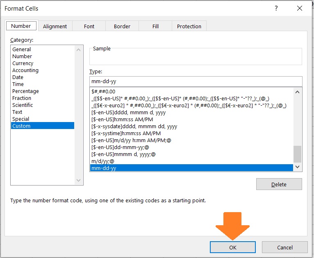
Task: Go to the Border tab
Action: 122,26
